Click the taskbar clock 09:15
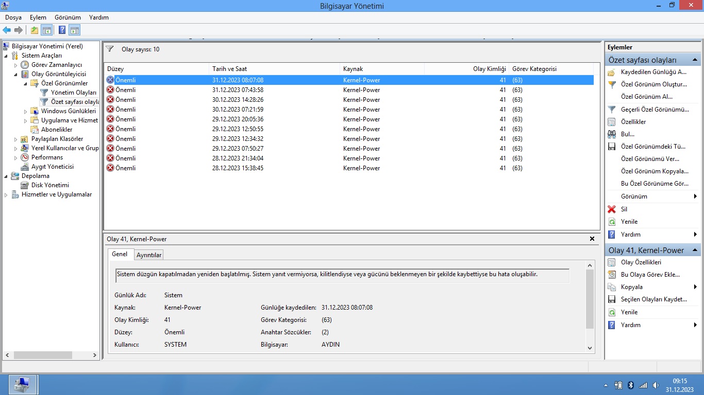Viewport: 704px width, 395px height. (x=680, y=381)
